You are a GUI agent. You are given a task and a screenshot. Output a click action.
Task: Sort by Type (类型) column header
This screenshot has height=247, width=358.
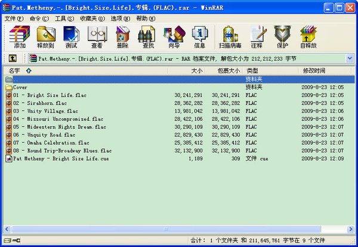click(270, 71)
